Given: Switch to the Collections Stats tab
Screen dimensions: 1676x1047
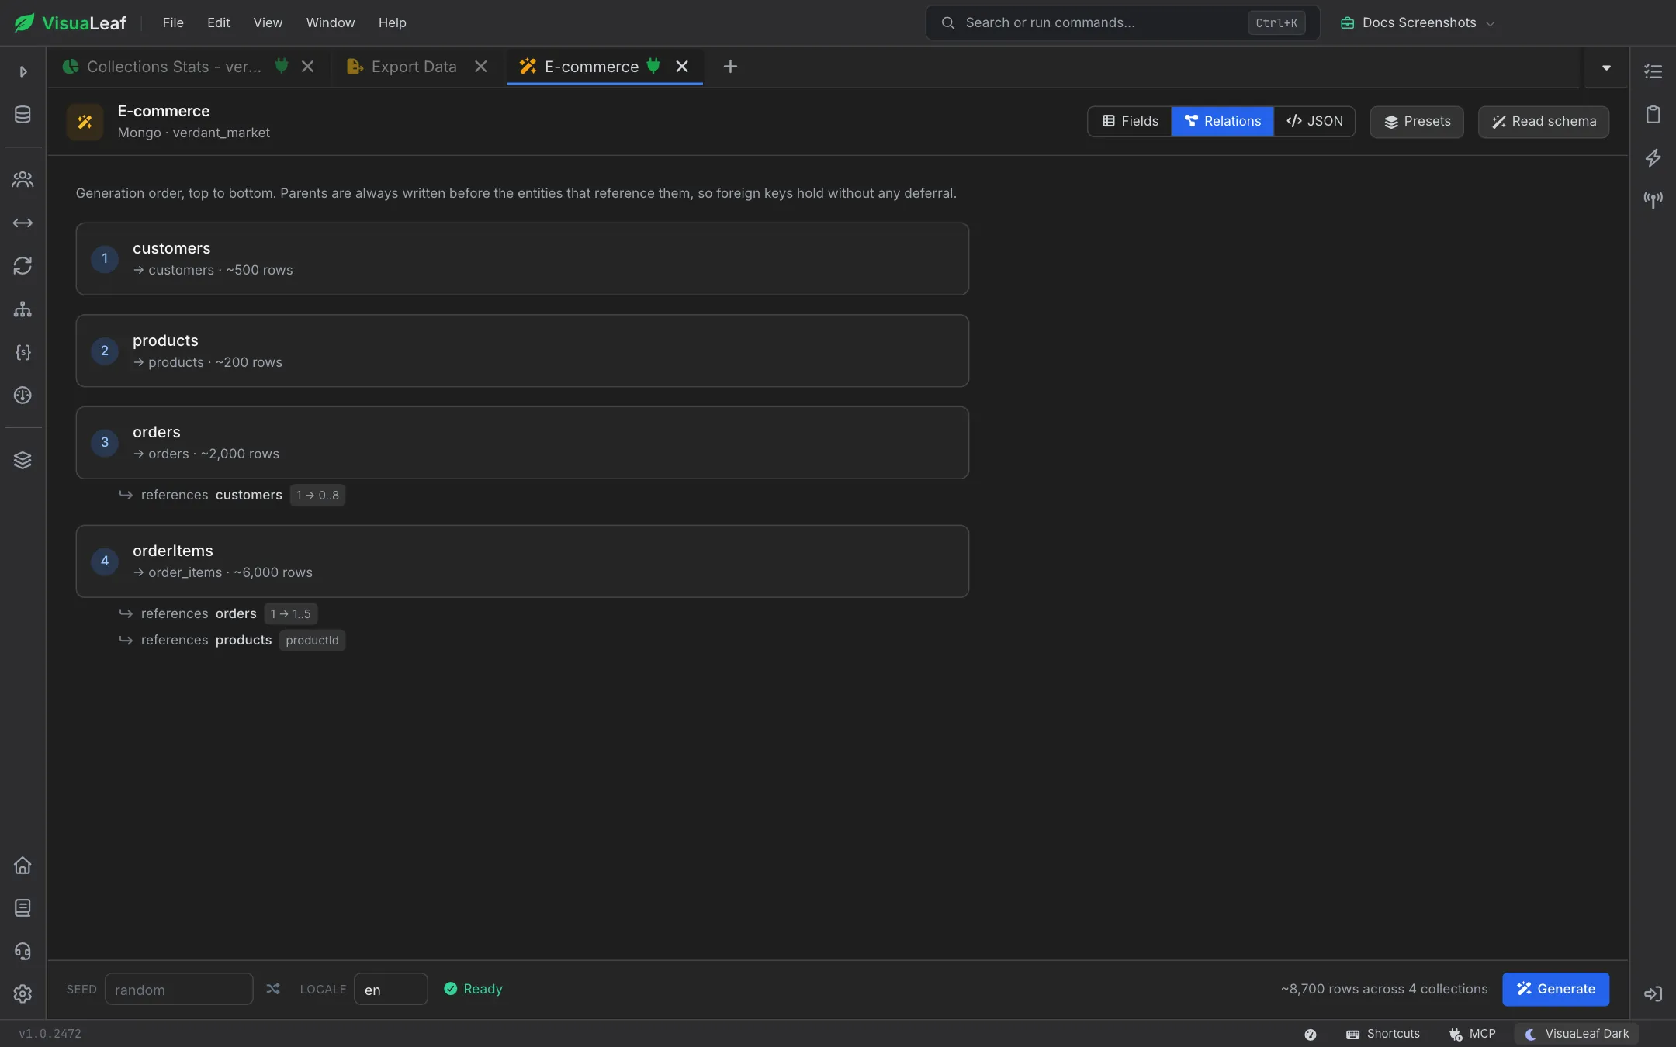Looking at the screenshot, I should click(175, 67).
